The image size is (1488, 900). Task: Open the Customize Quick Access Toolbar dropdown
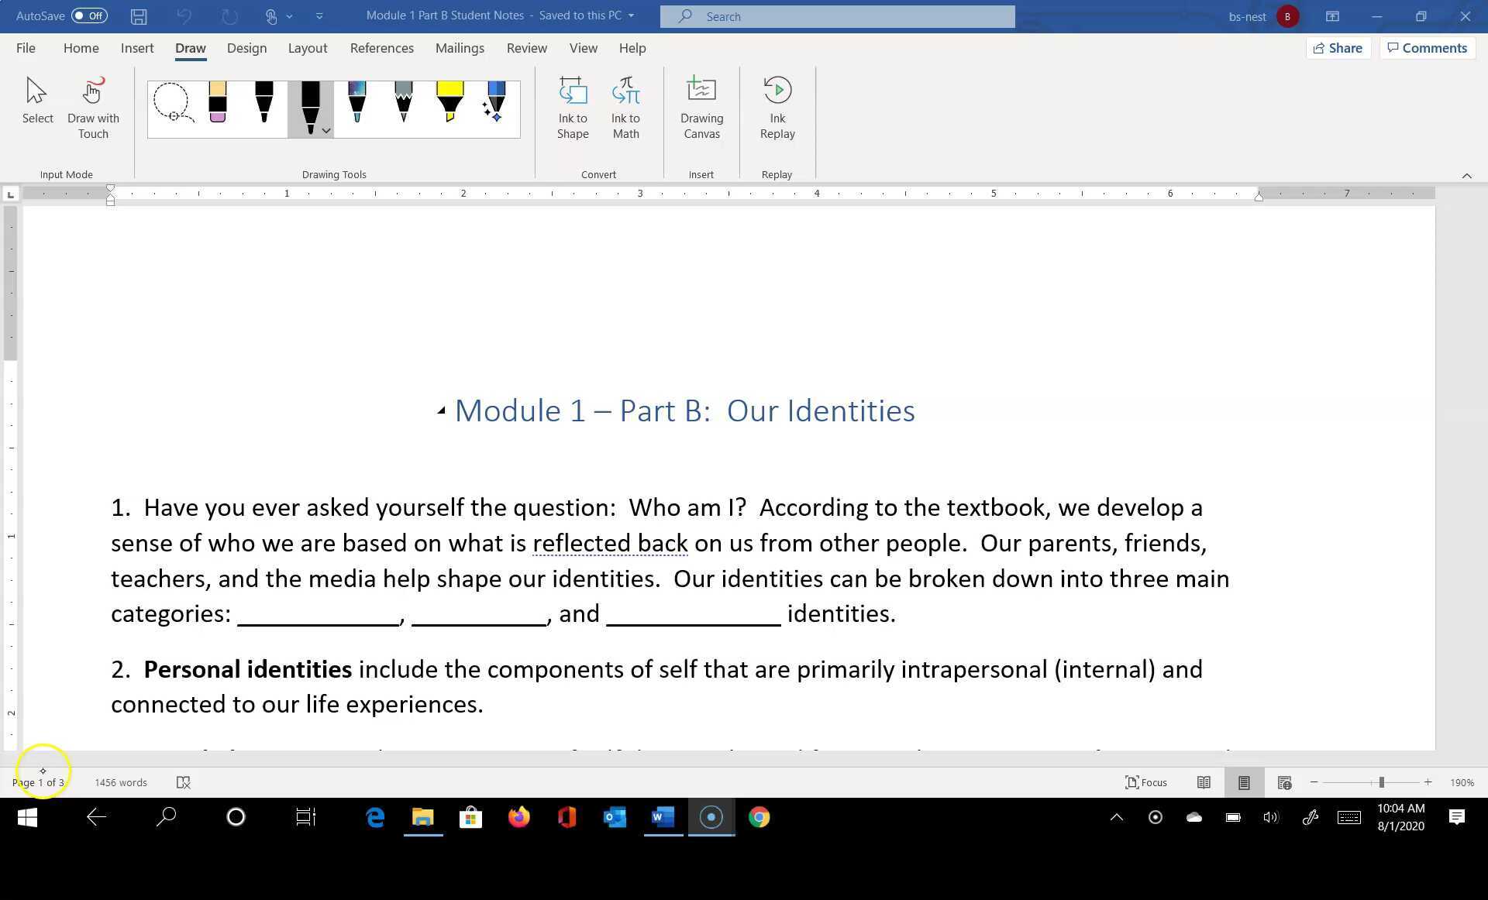pos(319,15)
